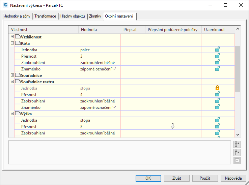
Task: Click the disabled checkmark icon button
Action: [x=237, y=160]
